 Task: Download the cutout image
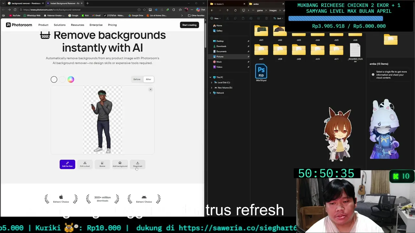click(137, 164)
